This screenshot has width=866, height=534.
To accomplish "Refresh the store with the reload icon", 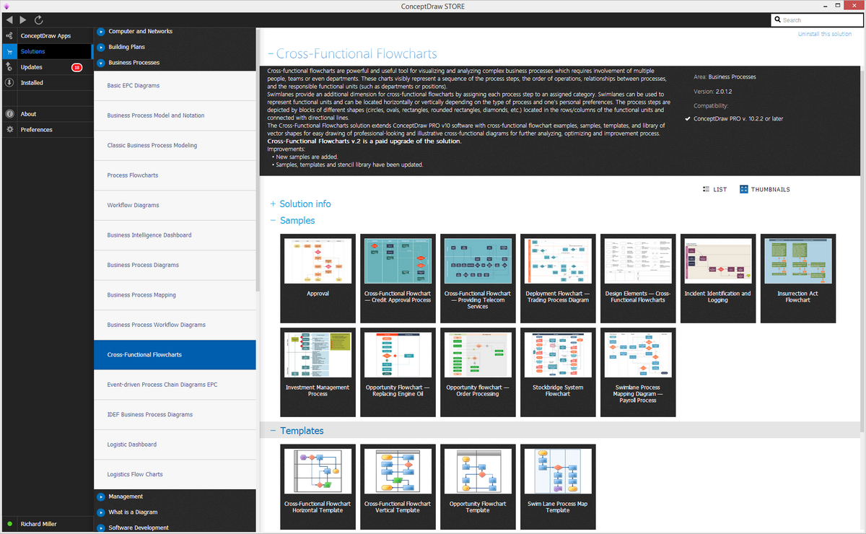I will pos(39,19).
